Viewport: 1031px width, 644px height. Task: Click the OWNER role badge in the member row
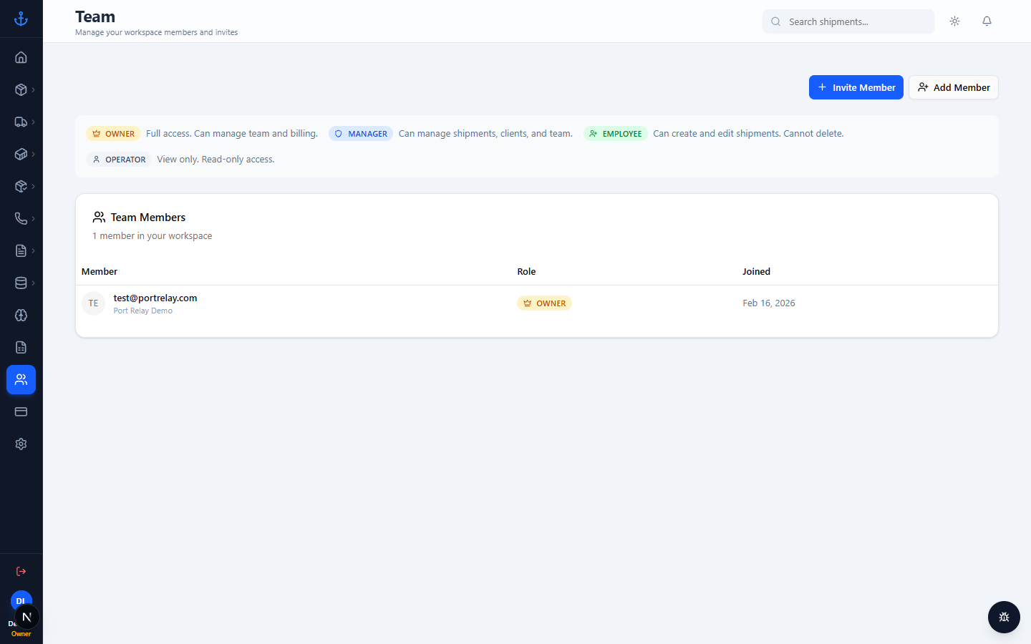pyautogui.click(x=544, y=303)
